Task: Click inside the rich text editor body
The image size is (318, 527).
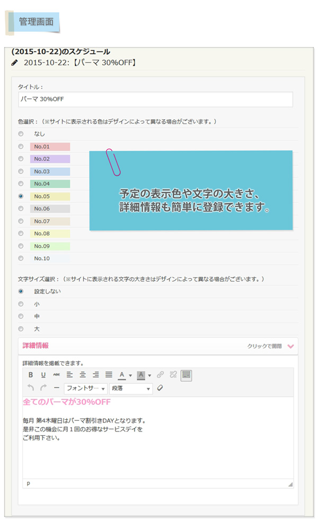Action: point(158,451)
